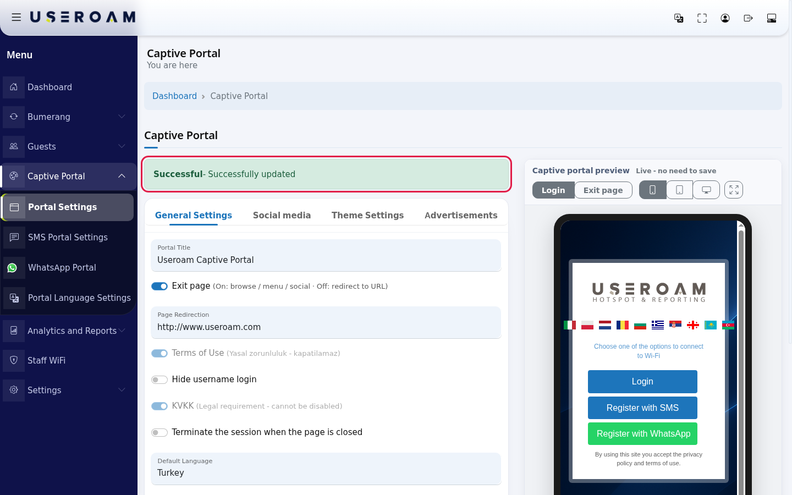792x495 pixels.
Task: Switch preview to the tablet device icon
Action: [680, 190]
